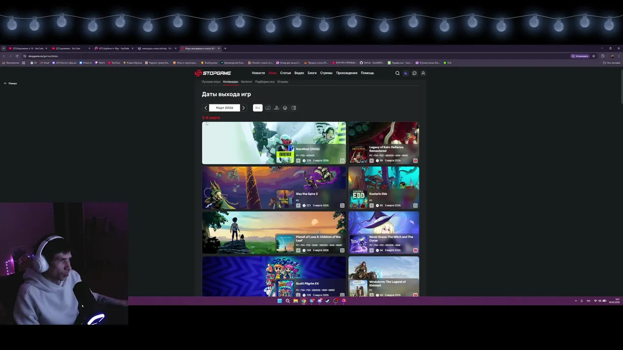This screenshot has width=623, height=350.
Task: Filter games by Xbox platform icon
Action: (x=285, y=108)
